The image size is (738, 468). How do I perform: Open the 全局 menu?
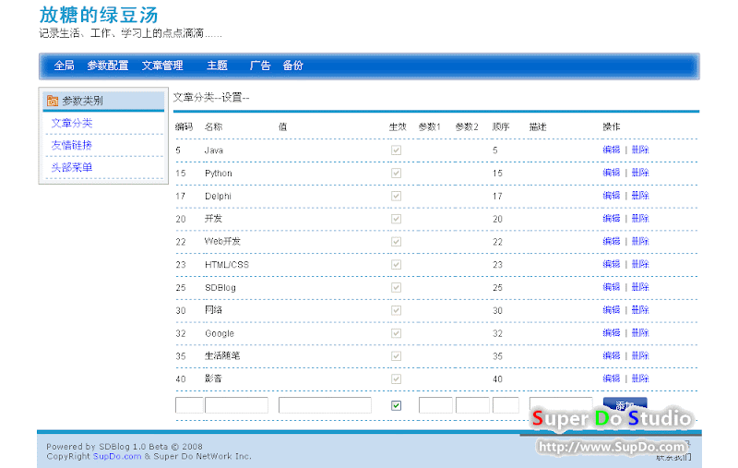pos(64,66)
